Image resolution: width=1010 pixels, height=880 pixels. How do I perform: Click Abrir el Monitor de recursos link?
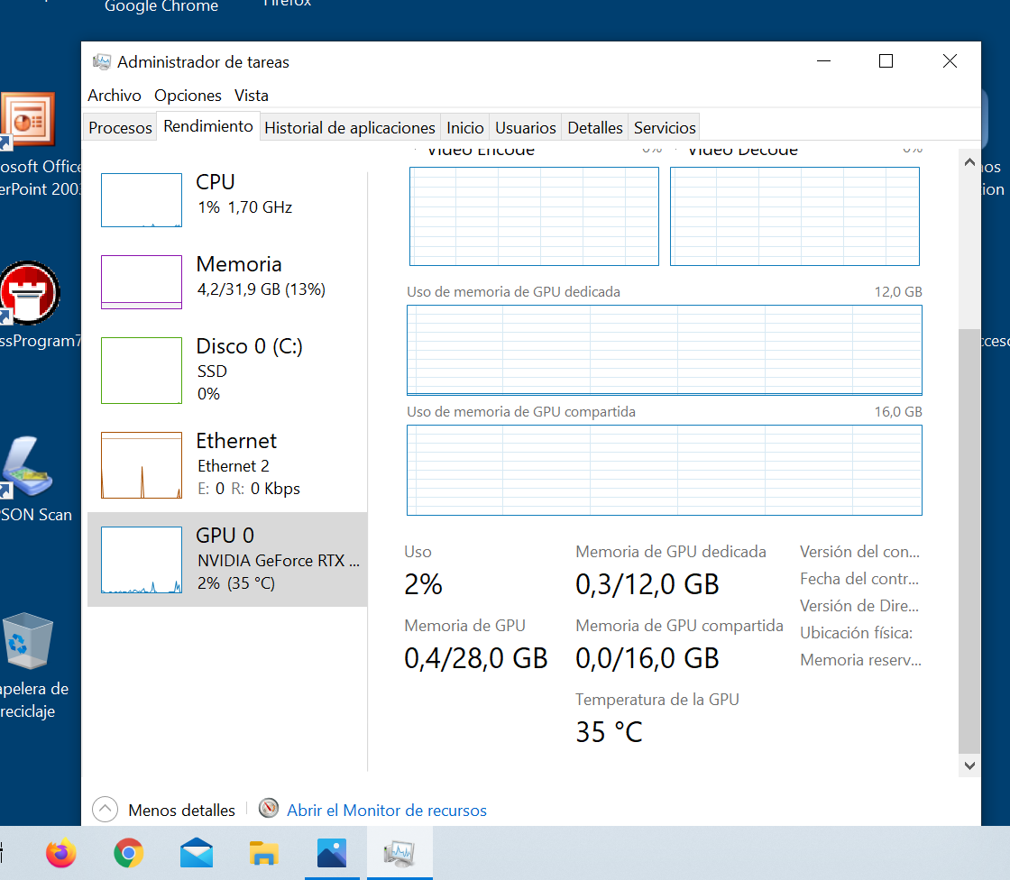pyautogui.click(x=386, y=811)
